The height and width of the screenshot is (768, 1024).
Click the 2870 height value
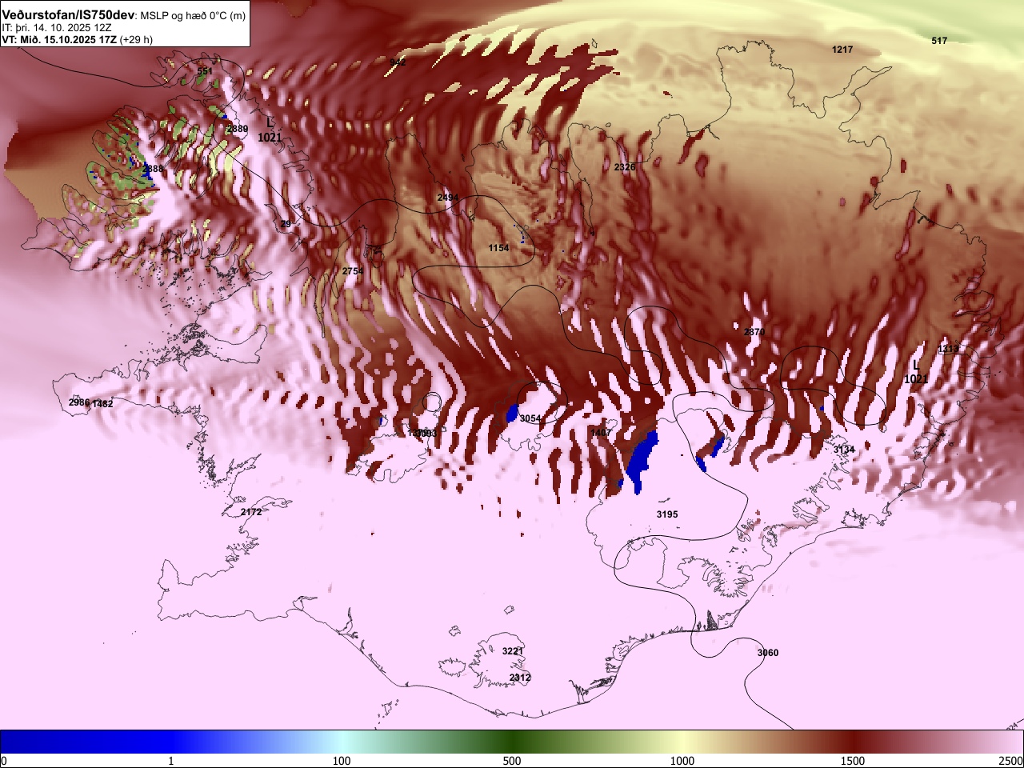[x=754, y=332]
